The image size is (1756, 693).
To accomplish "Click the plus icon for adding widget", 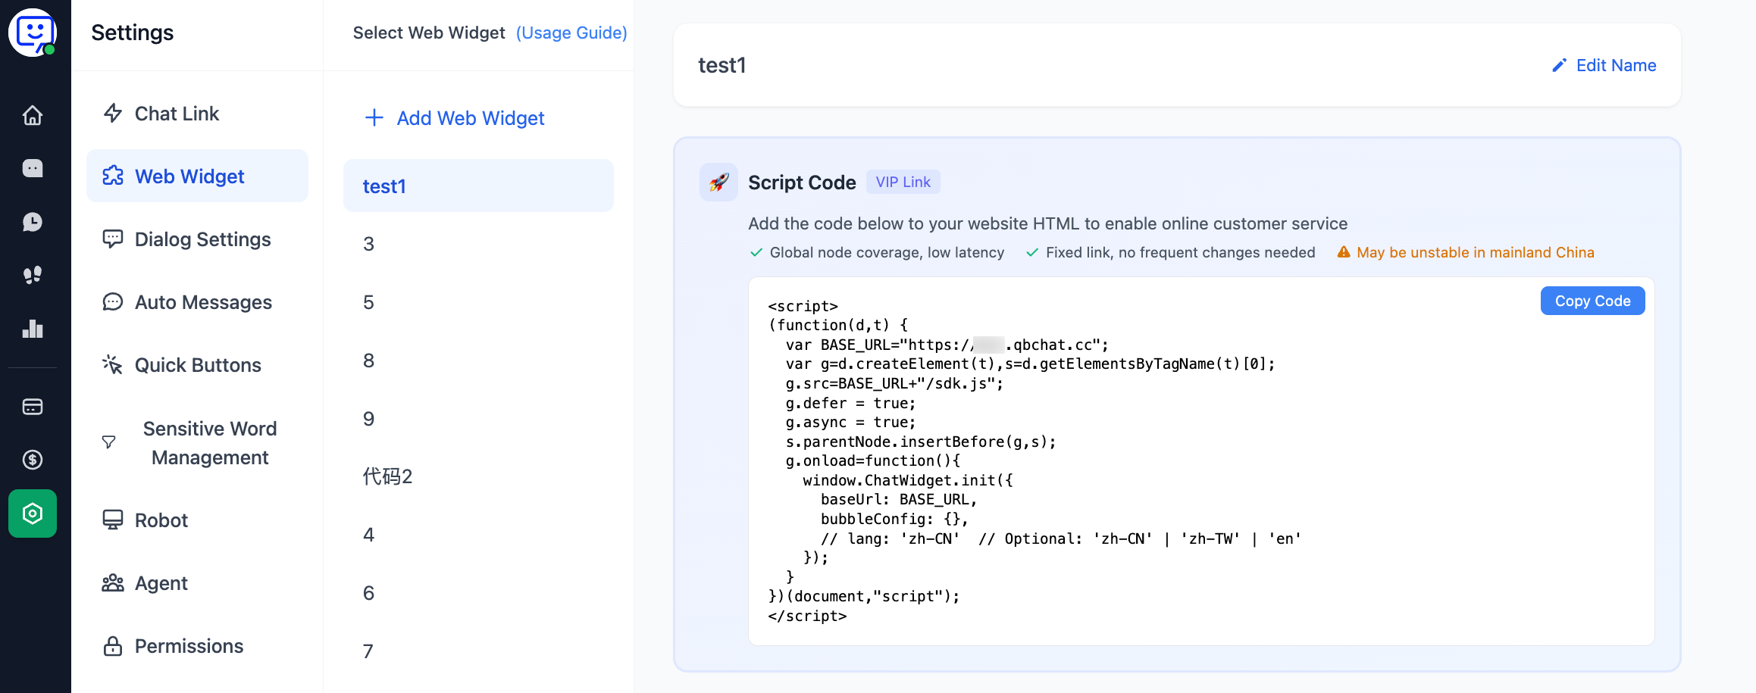I will [374, 117].
